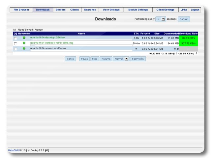
Task: Go to the Searches tab
Action: pyautogui.click(x=90, y=10)
